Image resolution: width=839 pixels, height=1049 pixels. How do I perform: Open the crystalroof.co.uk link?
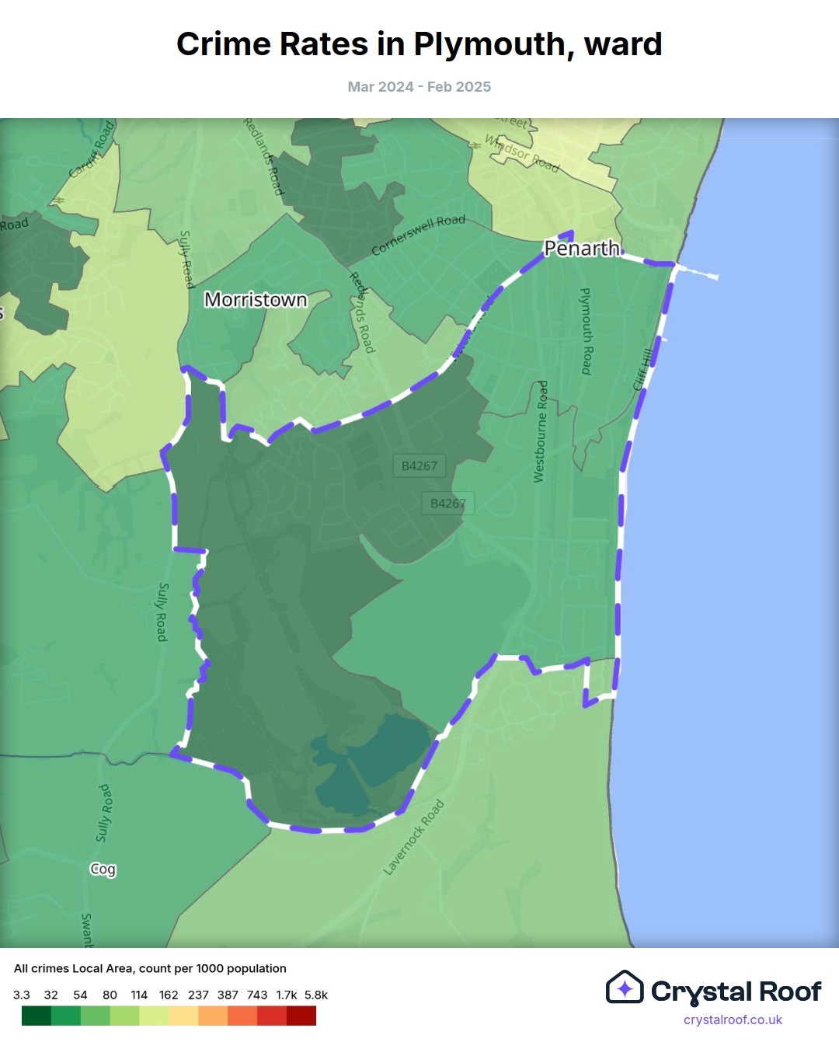tap(733, 1019)
